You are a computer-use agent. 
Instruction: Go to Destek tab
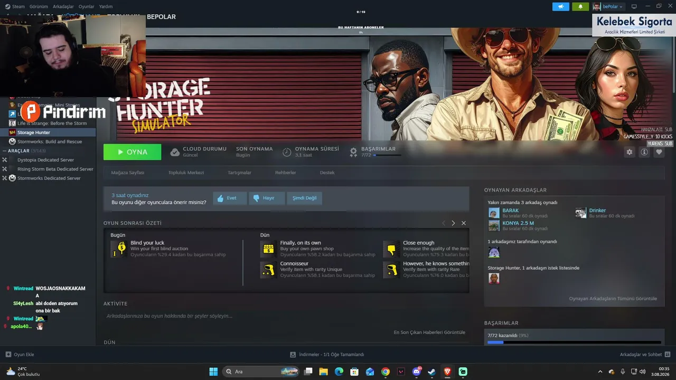(327, 173)
